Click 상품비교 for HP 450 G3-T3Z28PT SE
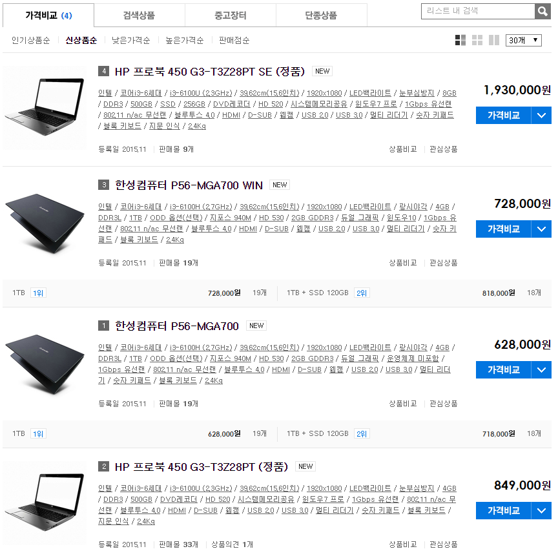 tap(403, 149)
